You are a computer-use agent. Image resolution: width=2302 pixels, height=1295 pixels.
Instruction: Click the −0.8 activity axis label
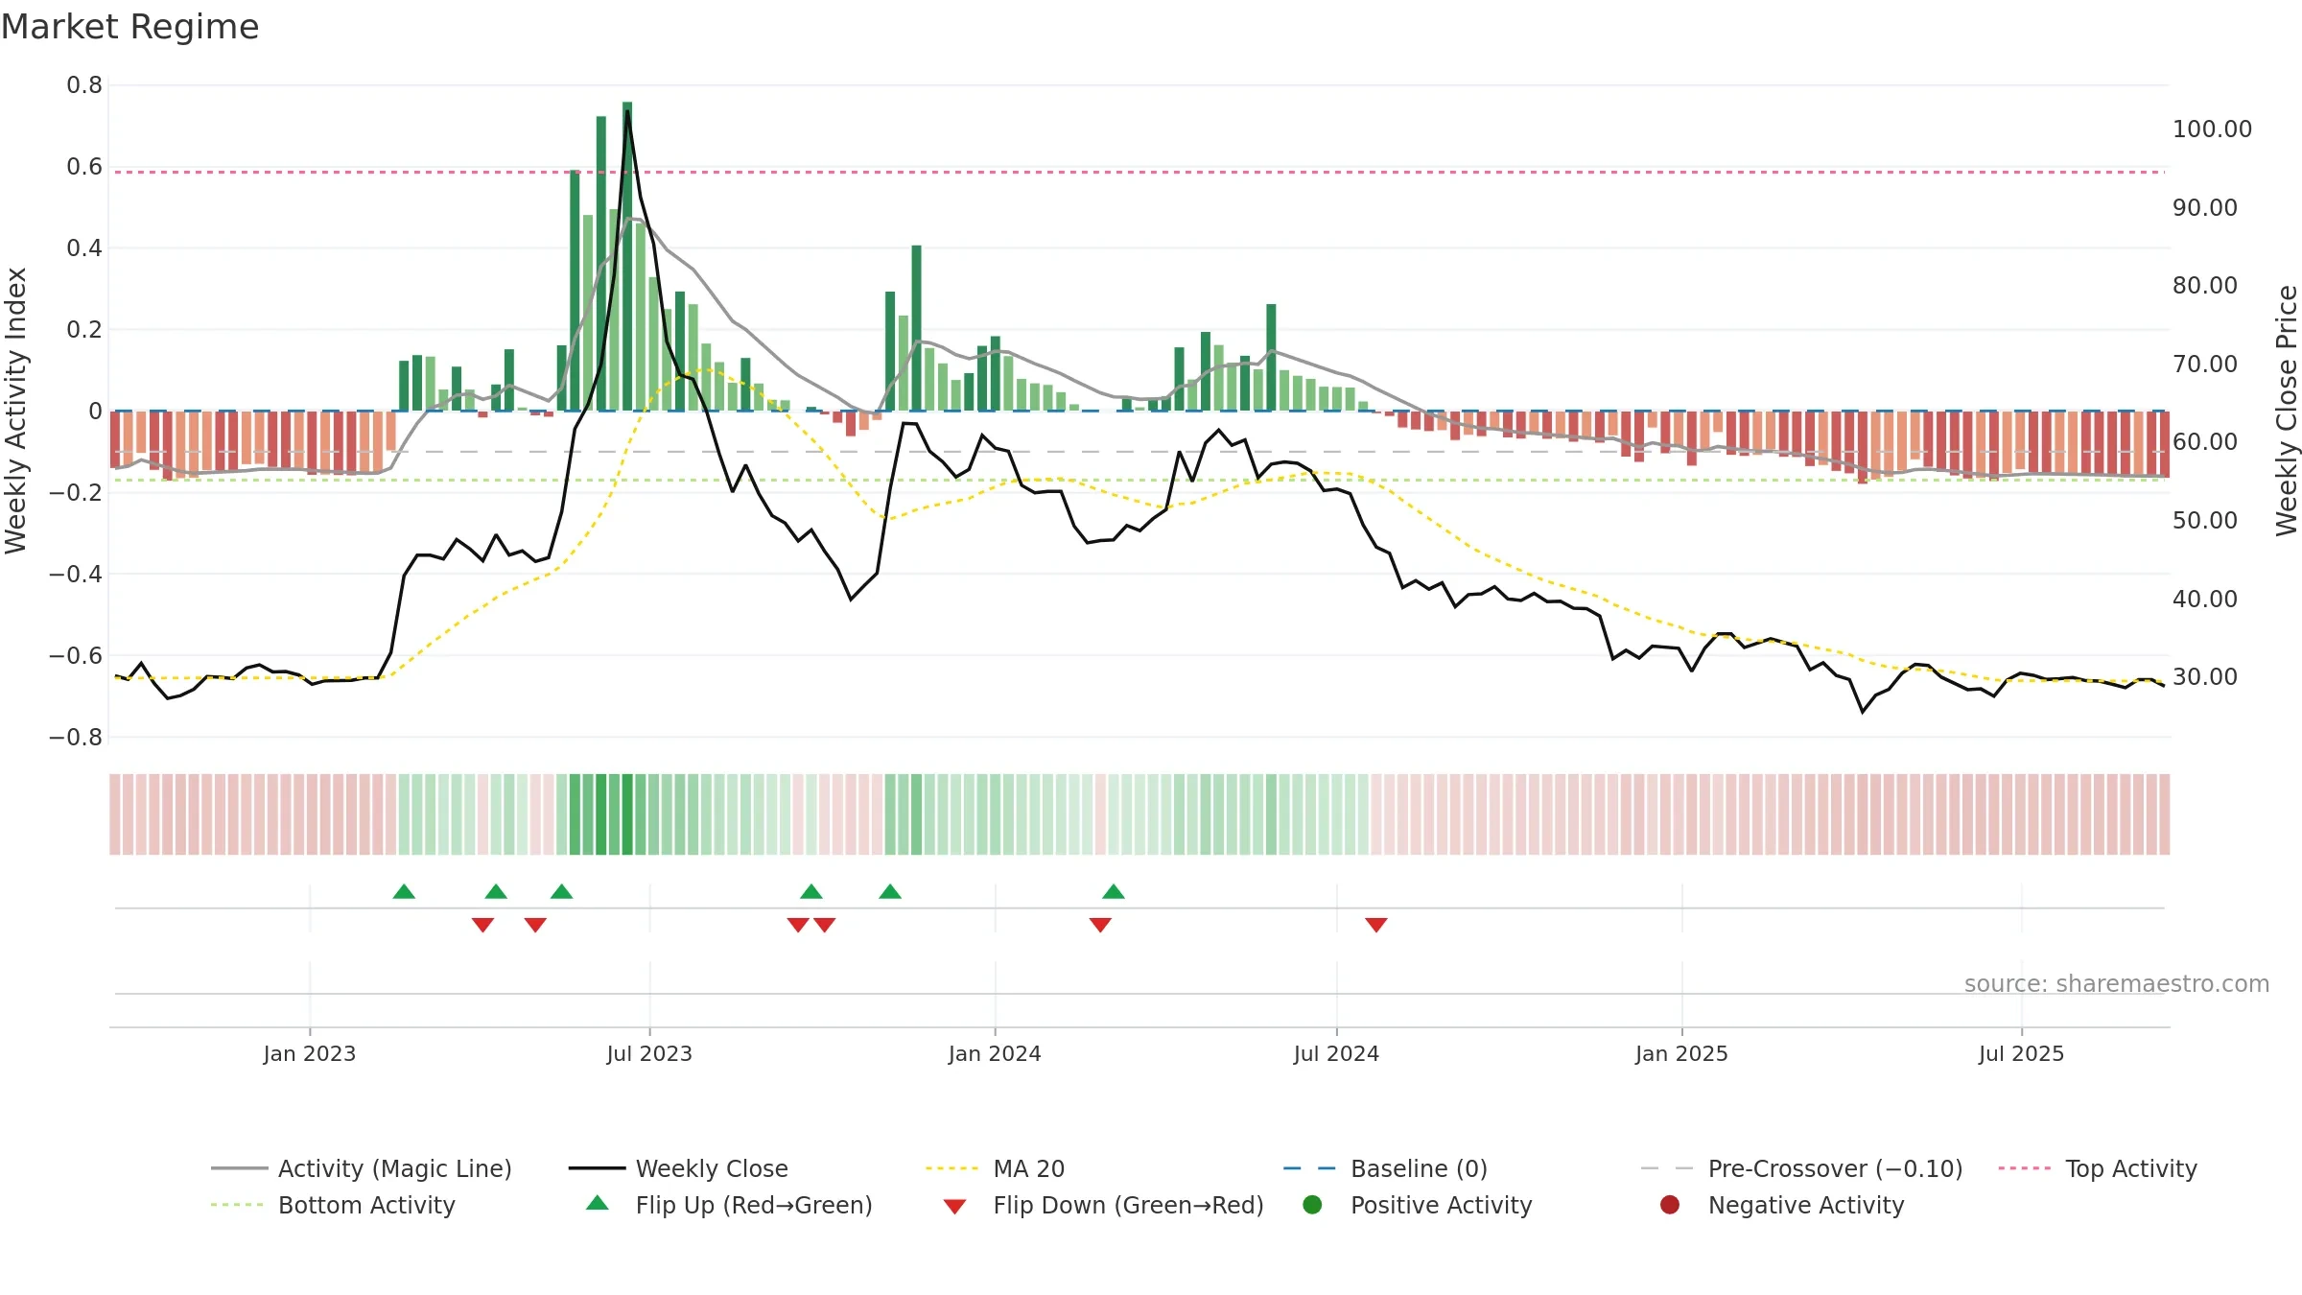click(x=76, y=738)
